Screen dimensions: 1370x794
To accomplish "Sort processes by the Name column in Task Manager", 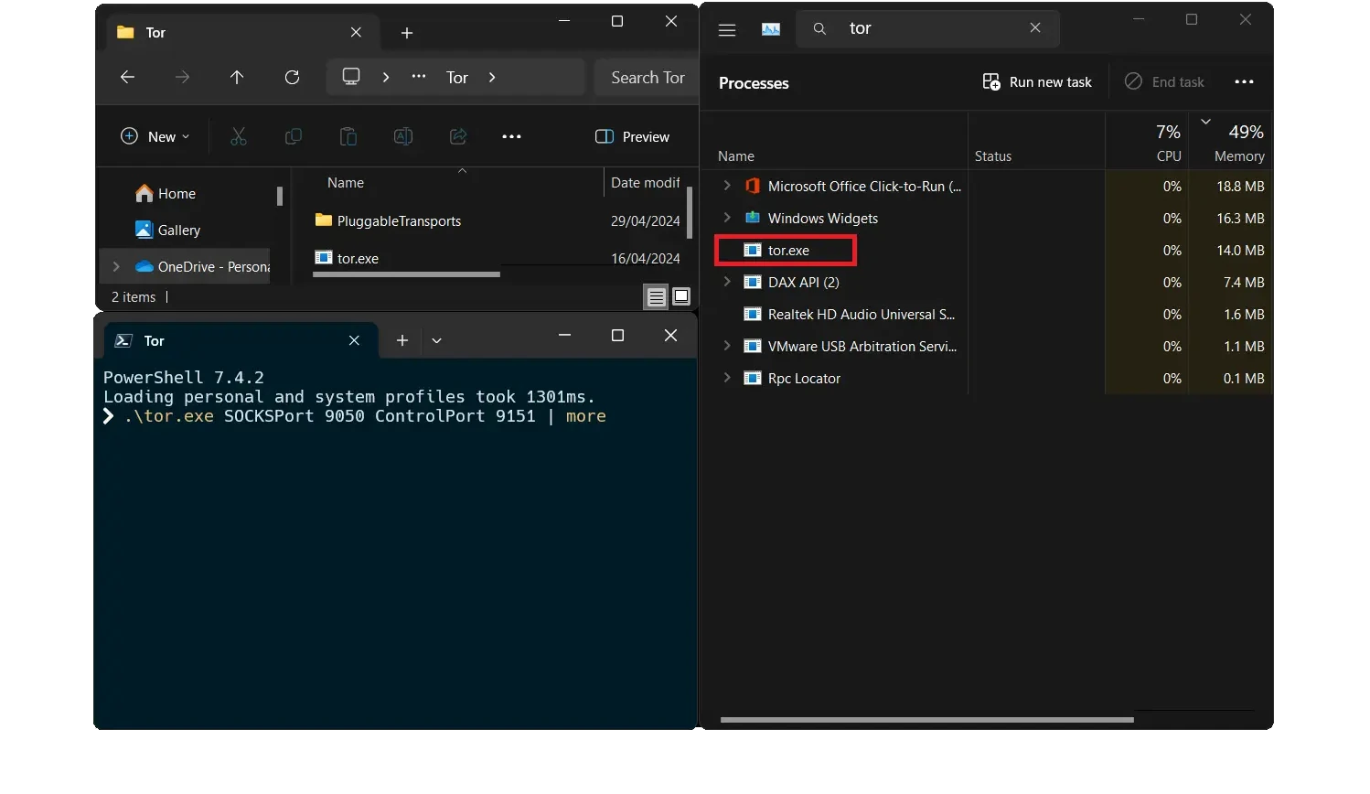I will [736, 156].
